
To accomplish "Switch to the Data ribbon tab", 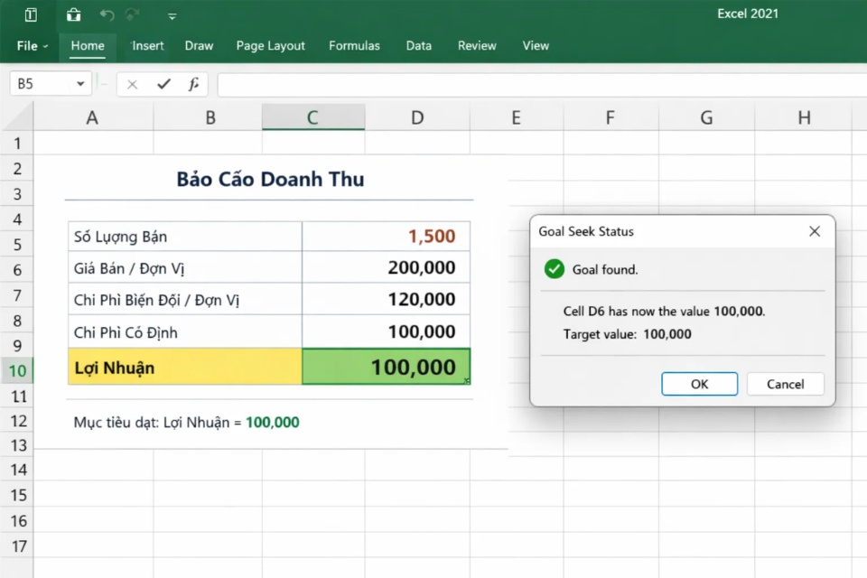I will (x=418, y=45).
